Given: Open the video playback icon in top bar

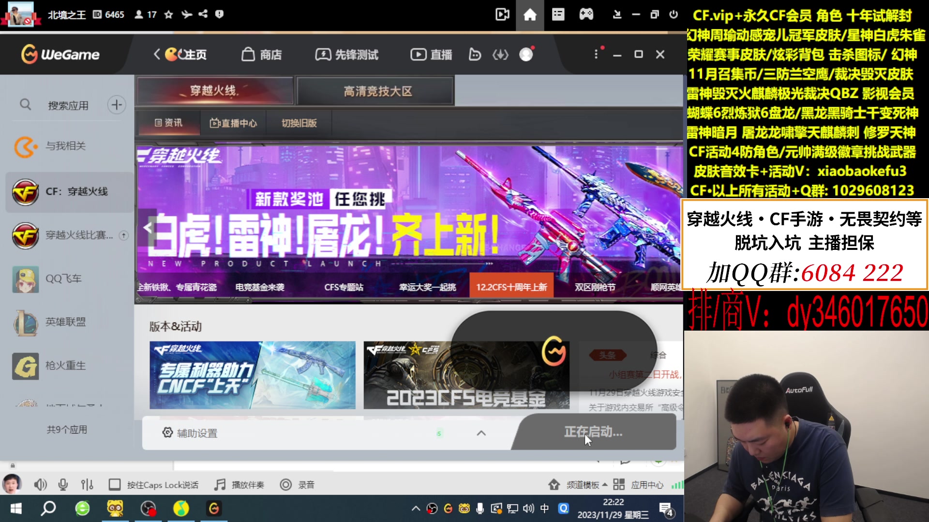Looking at the screenshot, I should click(x=502, y=14).
